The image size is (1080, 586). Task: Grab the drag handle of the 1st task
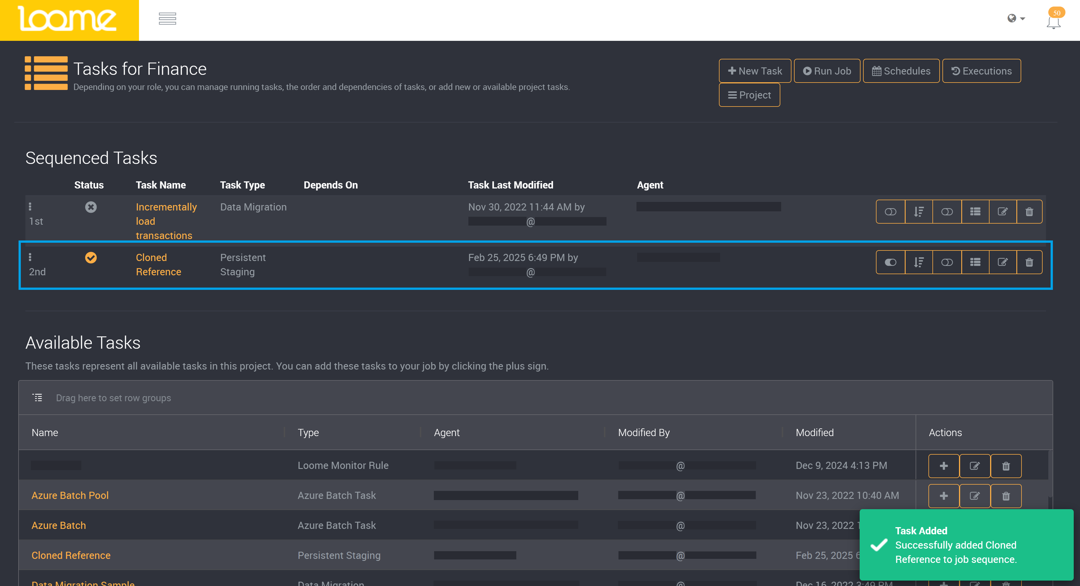pos(30,206)
